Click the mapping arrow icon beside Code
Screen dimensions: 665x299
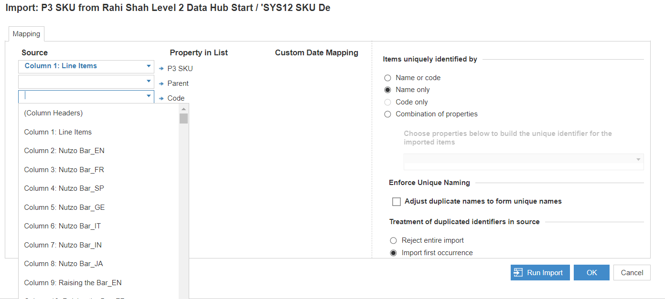pyautogui.click(x=161, y=98)
